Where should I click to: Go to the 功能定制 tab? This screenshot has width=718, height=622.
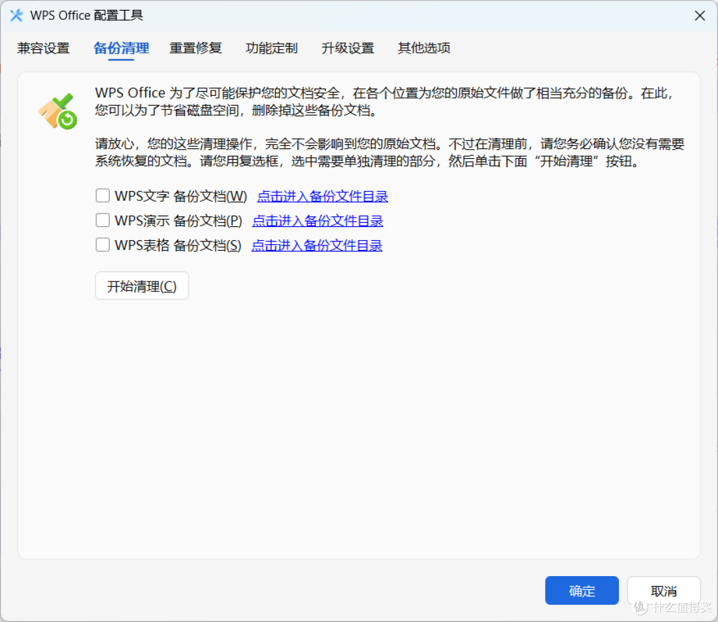coord(271,48)
